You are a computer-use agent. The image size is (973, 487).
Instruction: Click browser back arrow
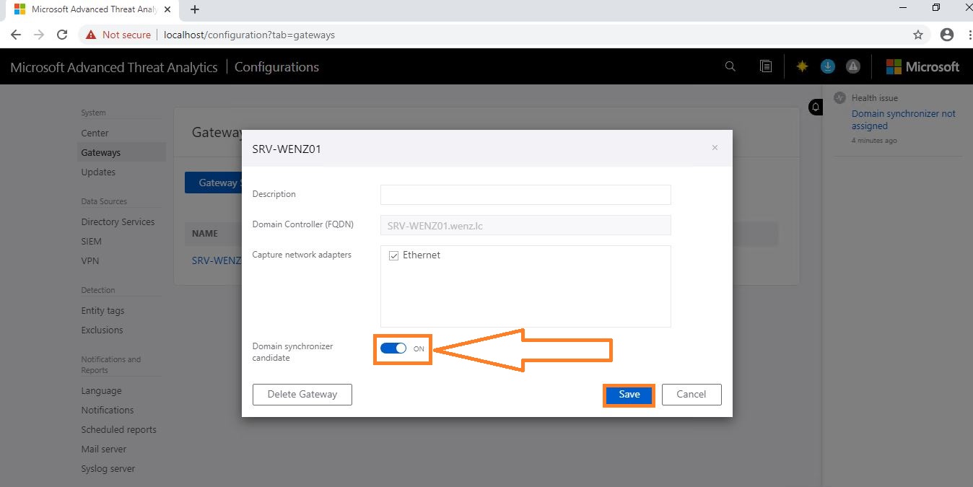[16, 35]
